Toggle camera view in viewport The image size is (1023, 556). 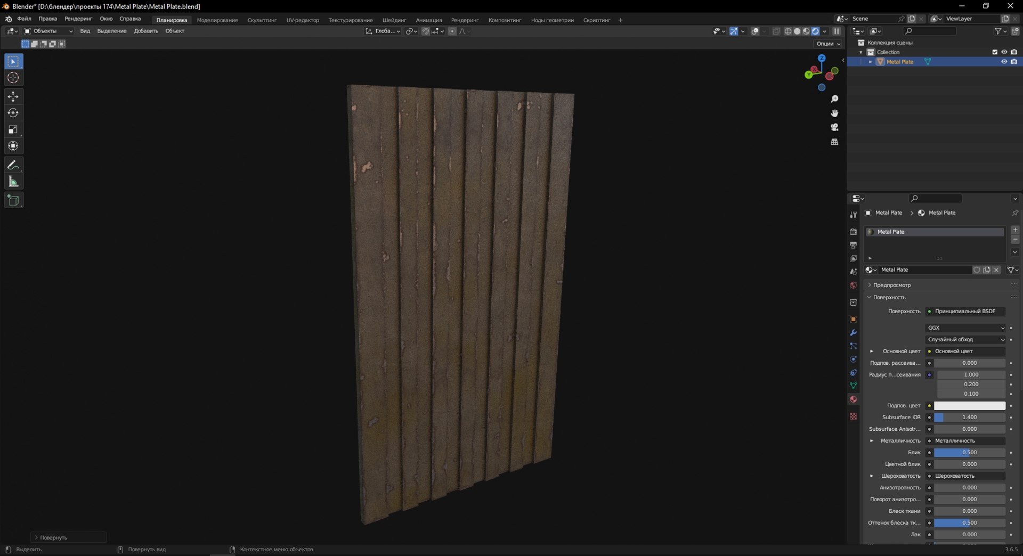834,127
